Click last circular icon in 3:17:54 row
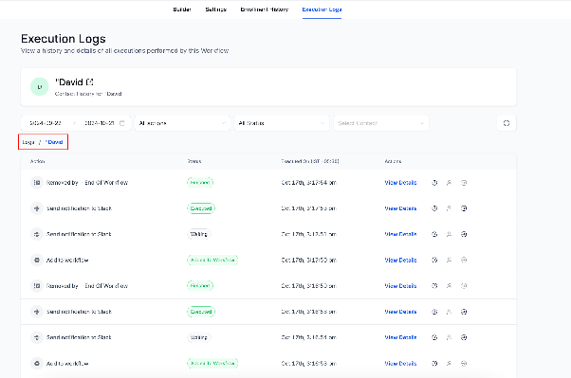This screenshot has width=571, height=378. click(464, 183)
